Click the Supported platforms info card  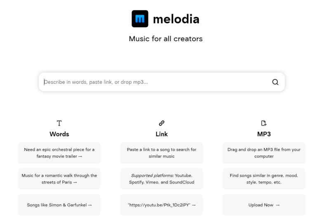[162, 179]
